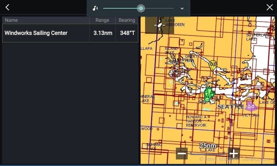Select the green highlighted chart area
The width and height of the screenshot is (277, 166).
(209, 94)
